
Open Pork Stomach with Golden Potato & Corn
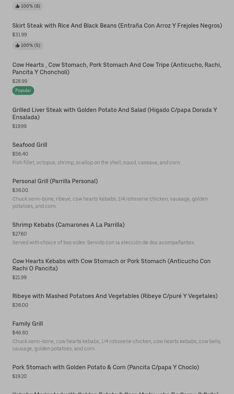tap(106, 367)
